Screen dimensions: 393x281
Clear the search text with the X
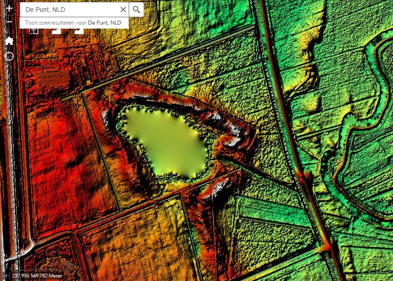[x=123, y=10]
